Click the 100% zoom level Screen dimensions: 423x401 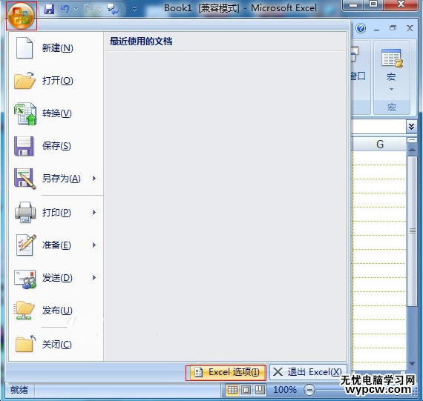pyautogui.click(x=285, y=390)
